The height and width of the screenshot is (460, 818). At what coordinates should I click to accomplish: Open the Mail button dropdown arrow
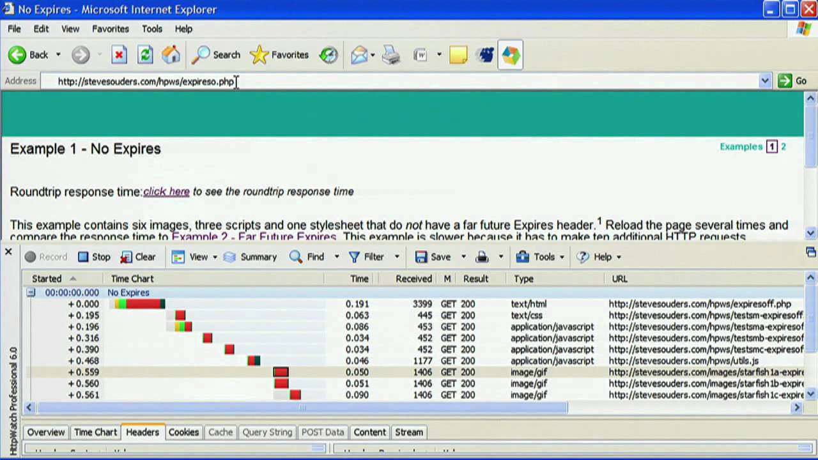tap(373, 55)
